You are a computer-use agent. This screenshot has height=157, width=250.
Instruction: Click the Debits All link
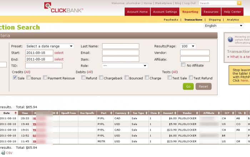(x=90, y=72)
